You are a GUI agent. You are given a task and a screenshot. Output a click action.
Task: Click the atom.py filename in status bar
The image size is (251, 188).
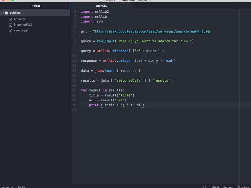click(x=7, y=187)
